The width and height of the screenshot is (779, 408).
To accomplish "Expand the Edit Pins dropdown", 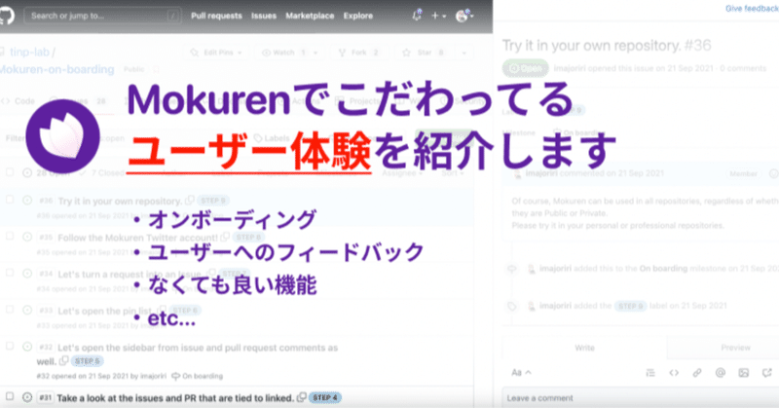I will [216, 53].
